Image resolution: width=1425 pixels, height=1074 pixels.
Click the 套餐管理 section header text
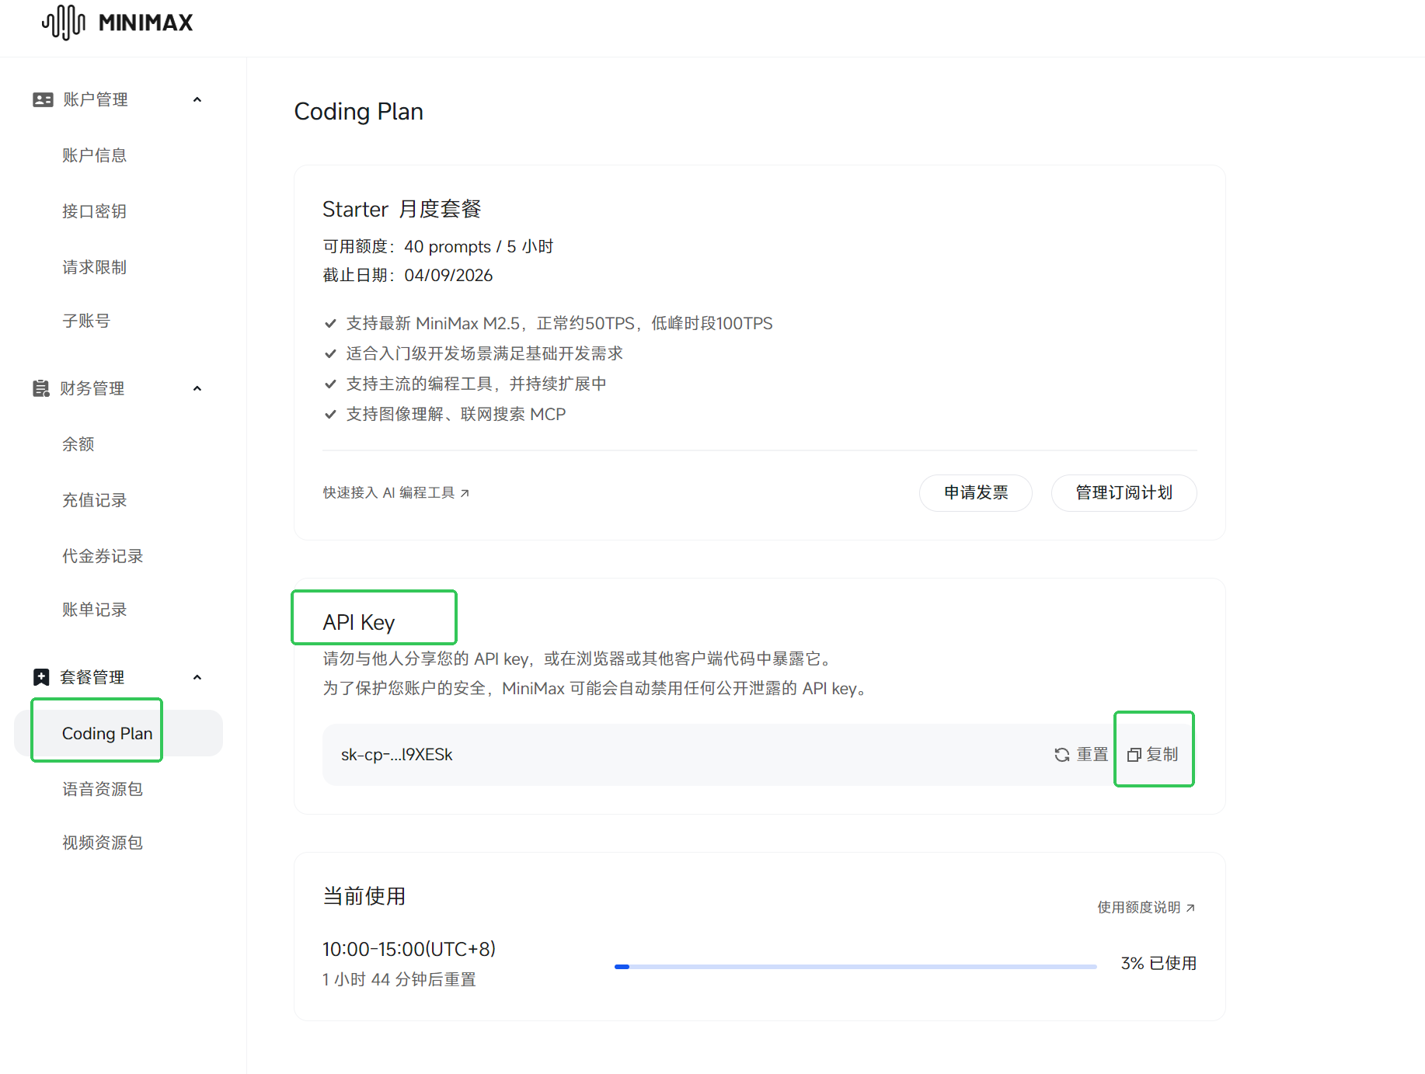(x=92, y=677)
